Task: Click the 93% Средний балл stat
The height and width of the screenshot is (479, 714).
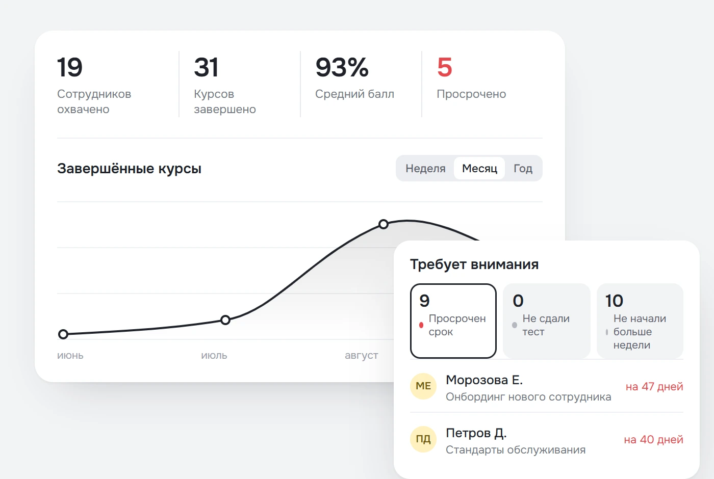Action: (354, 78)
